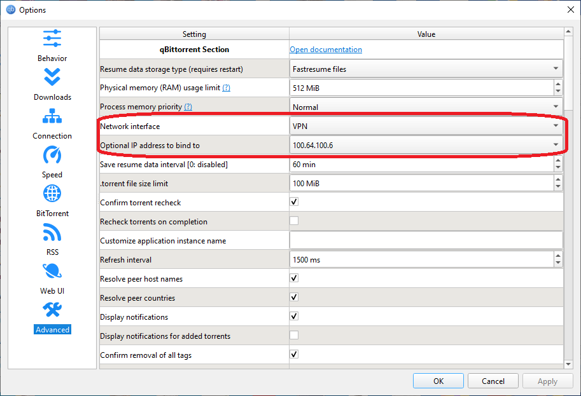Open the Speed gauge icon
581x396 pixels.
click(52, 154)
